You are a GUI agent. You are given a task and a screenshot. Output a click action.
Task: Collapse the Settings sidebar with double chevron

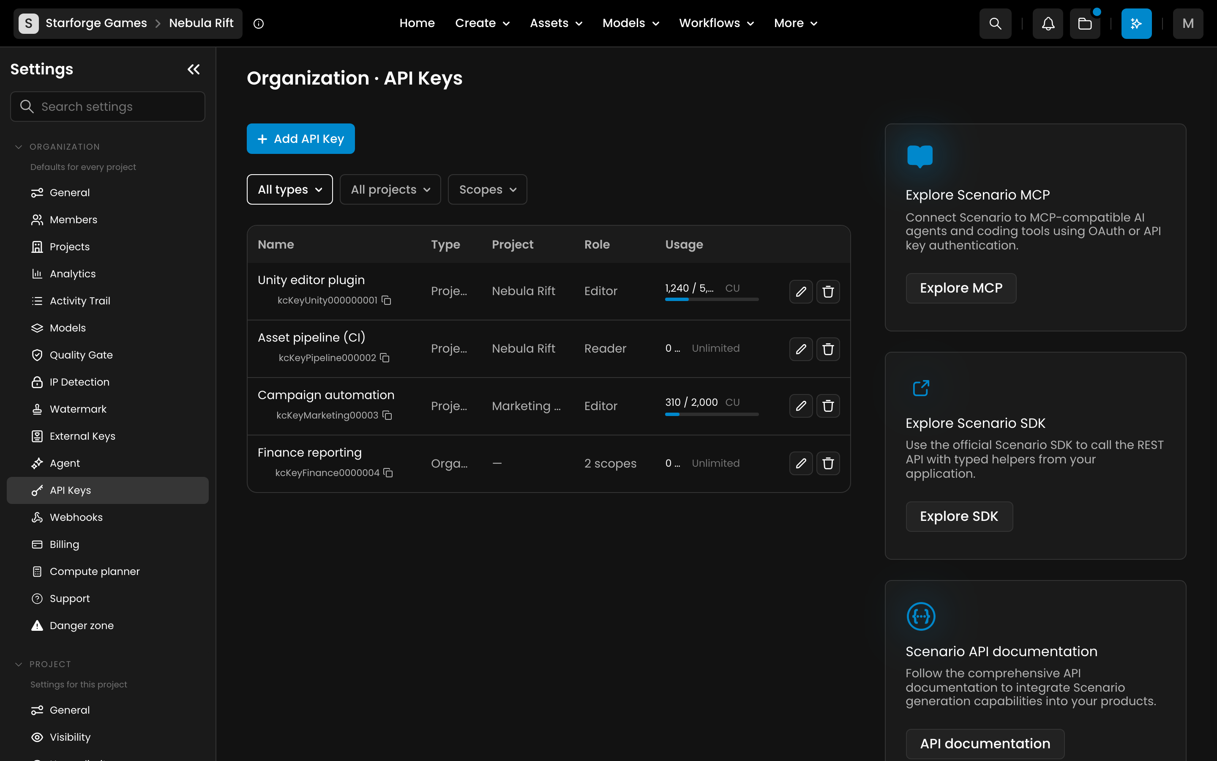click(194, 69)
